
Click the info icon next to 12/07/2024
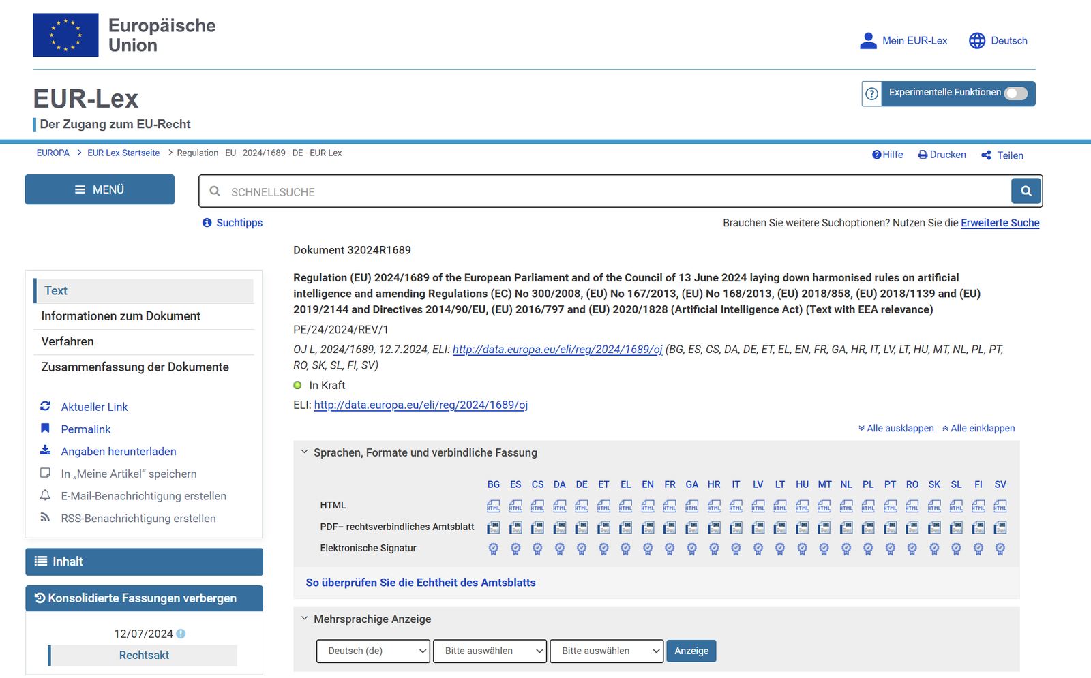(x=181, y=634)
